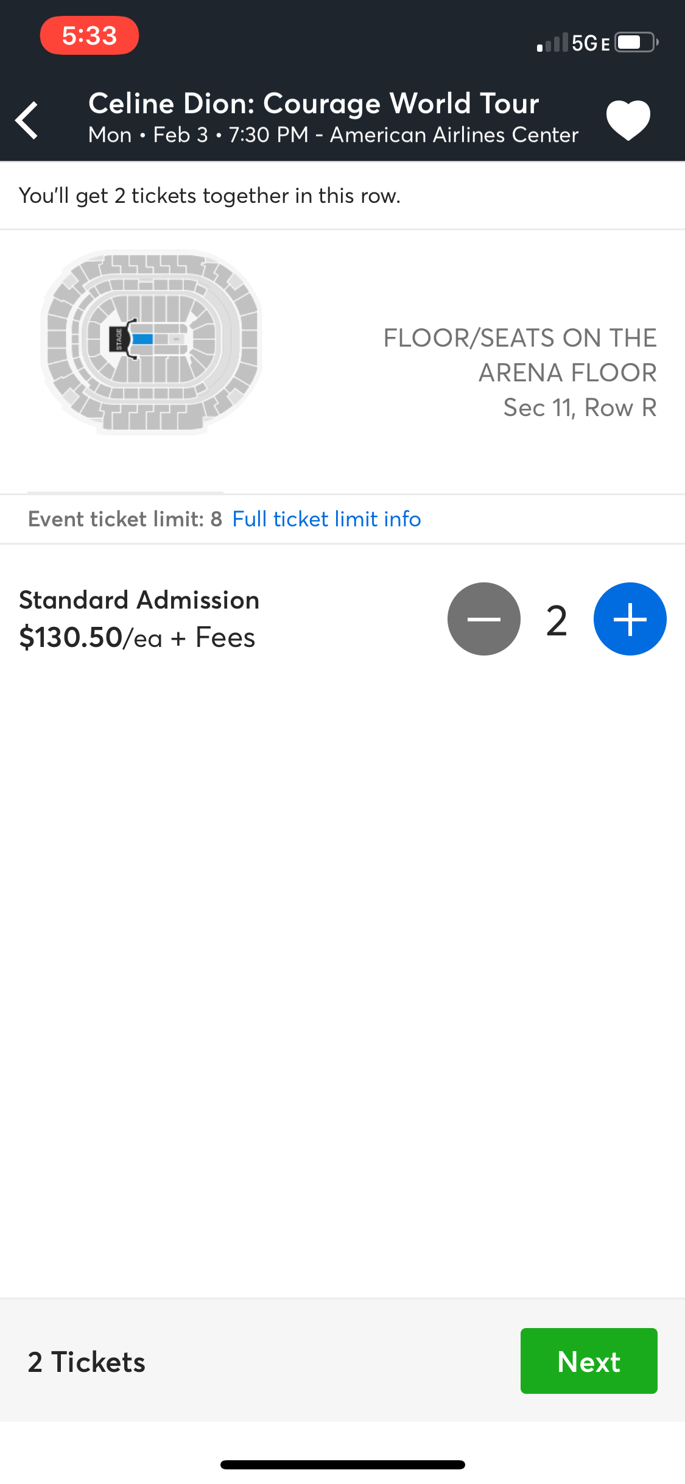
Task: Tap the back arrow in header
Action: [x=28, y=120]
